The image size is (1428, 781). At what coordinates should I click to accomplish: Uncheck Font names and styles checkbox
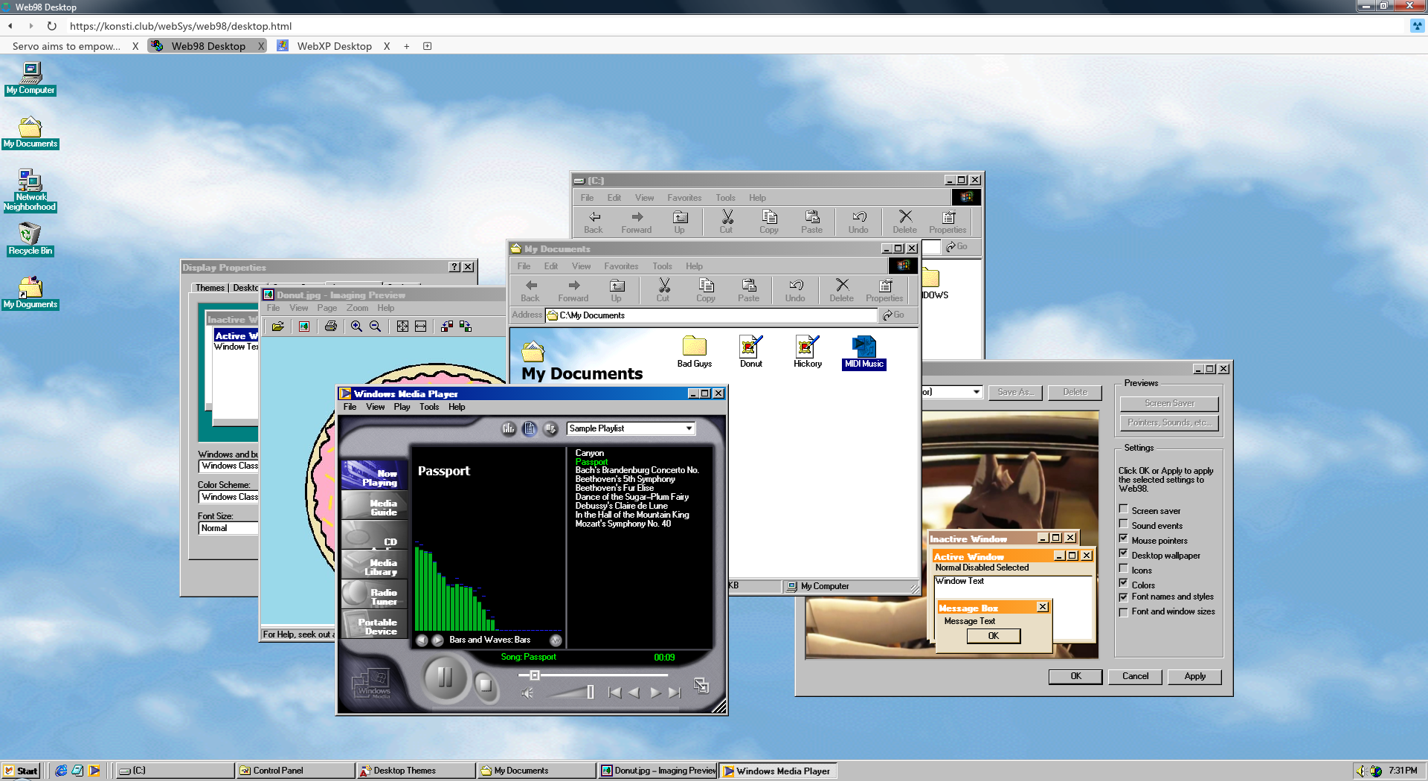[1124, 597]
